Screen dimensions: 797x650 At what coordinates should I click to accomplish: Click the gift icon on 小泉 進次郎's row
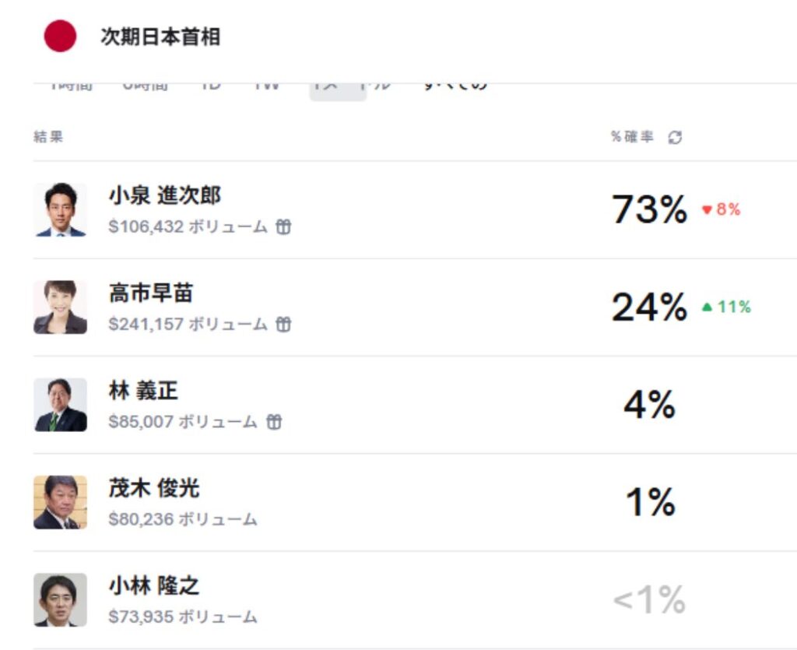pos(284,227)
